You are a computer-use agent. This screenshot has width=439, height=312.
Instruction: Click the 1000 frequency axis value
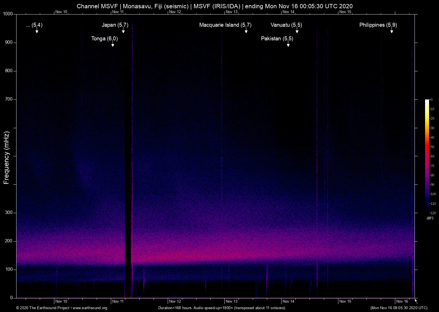8,14
